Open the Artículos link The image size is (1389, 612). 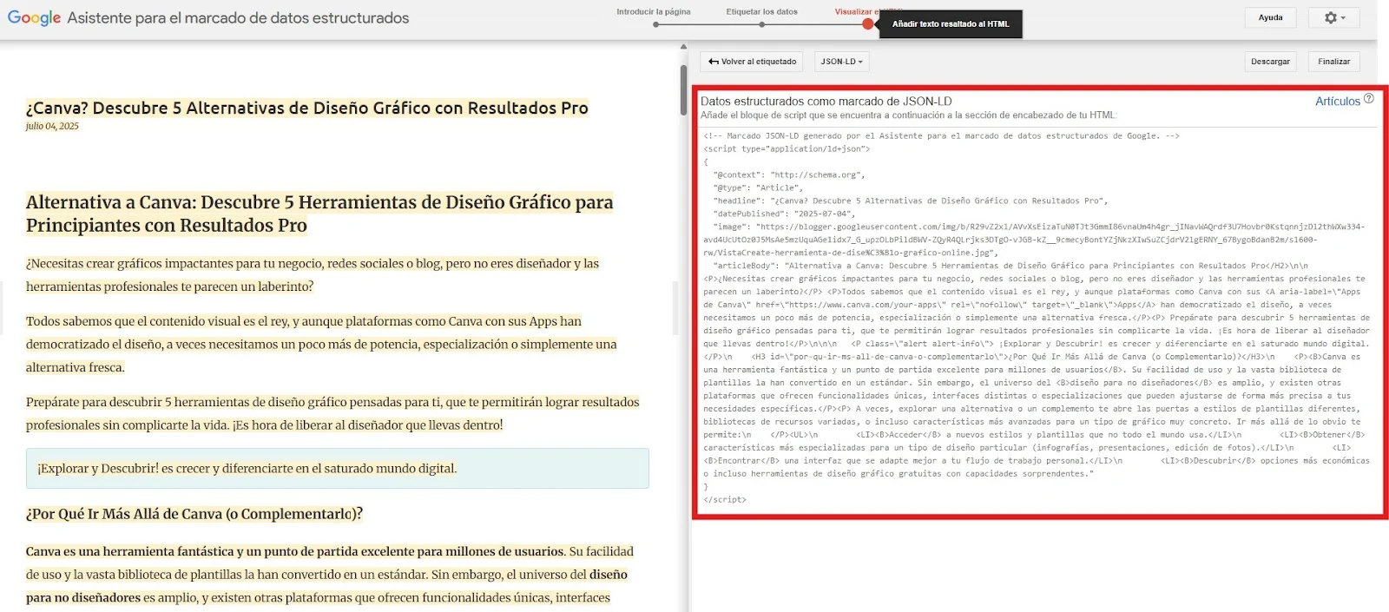tap(1337, 102)
